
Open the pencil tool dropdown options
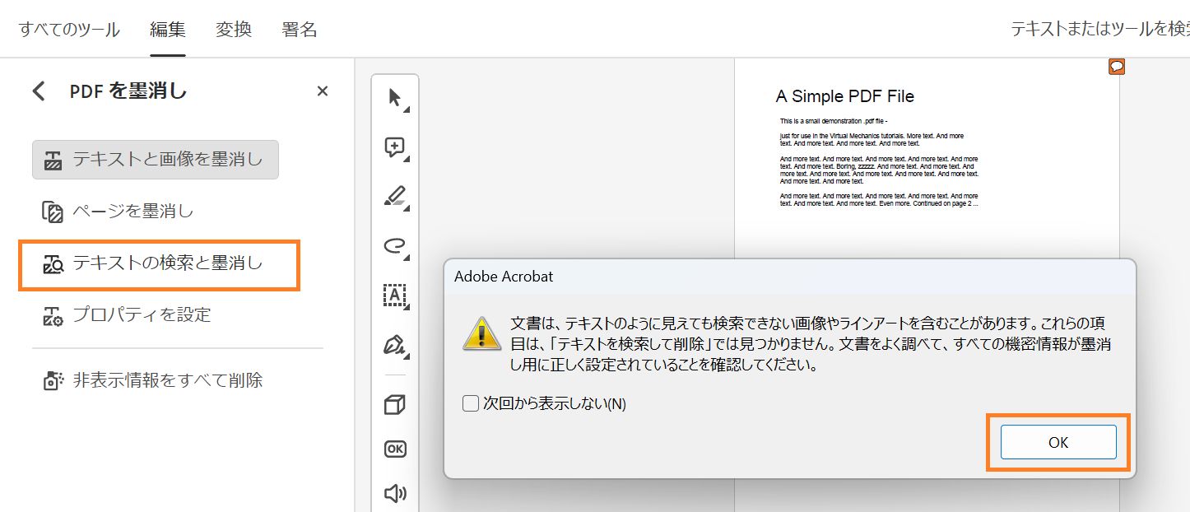point(405,207)
